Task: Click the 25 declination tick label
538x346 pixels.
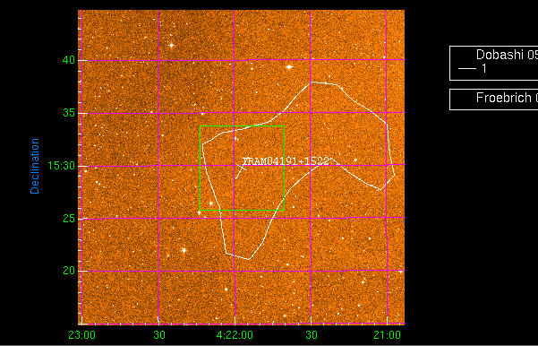Action: tap(69, 218)
